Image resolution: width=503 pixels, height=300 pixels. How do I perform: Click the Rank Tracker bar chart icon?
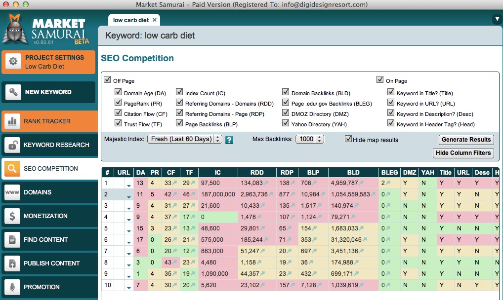point(12,121)
